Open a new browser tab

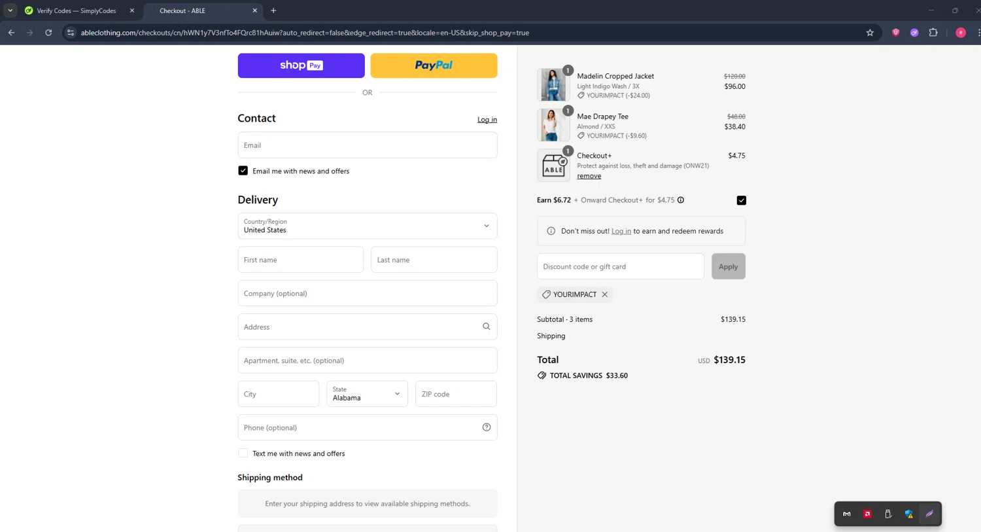273,10
